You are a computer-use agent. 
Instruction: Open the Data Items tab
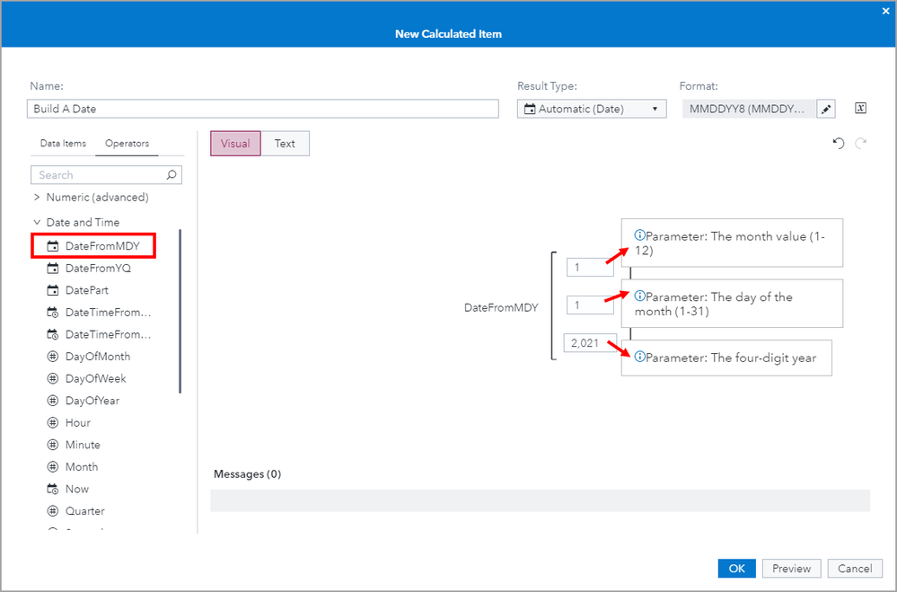pos(63,144)
